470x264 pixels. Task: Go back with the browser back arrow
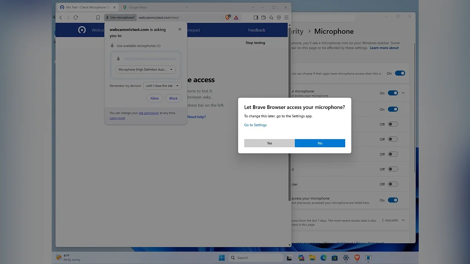coord(61,18)
